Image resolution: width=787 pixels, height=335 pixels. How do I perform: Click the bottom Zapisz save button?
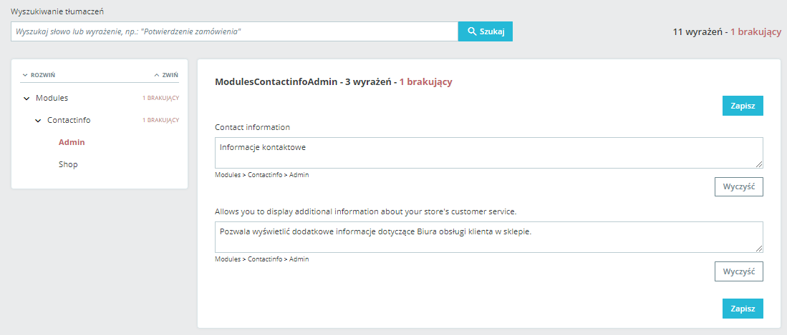coord(743,309)
